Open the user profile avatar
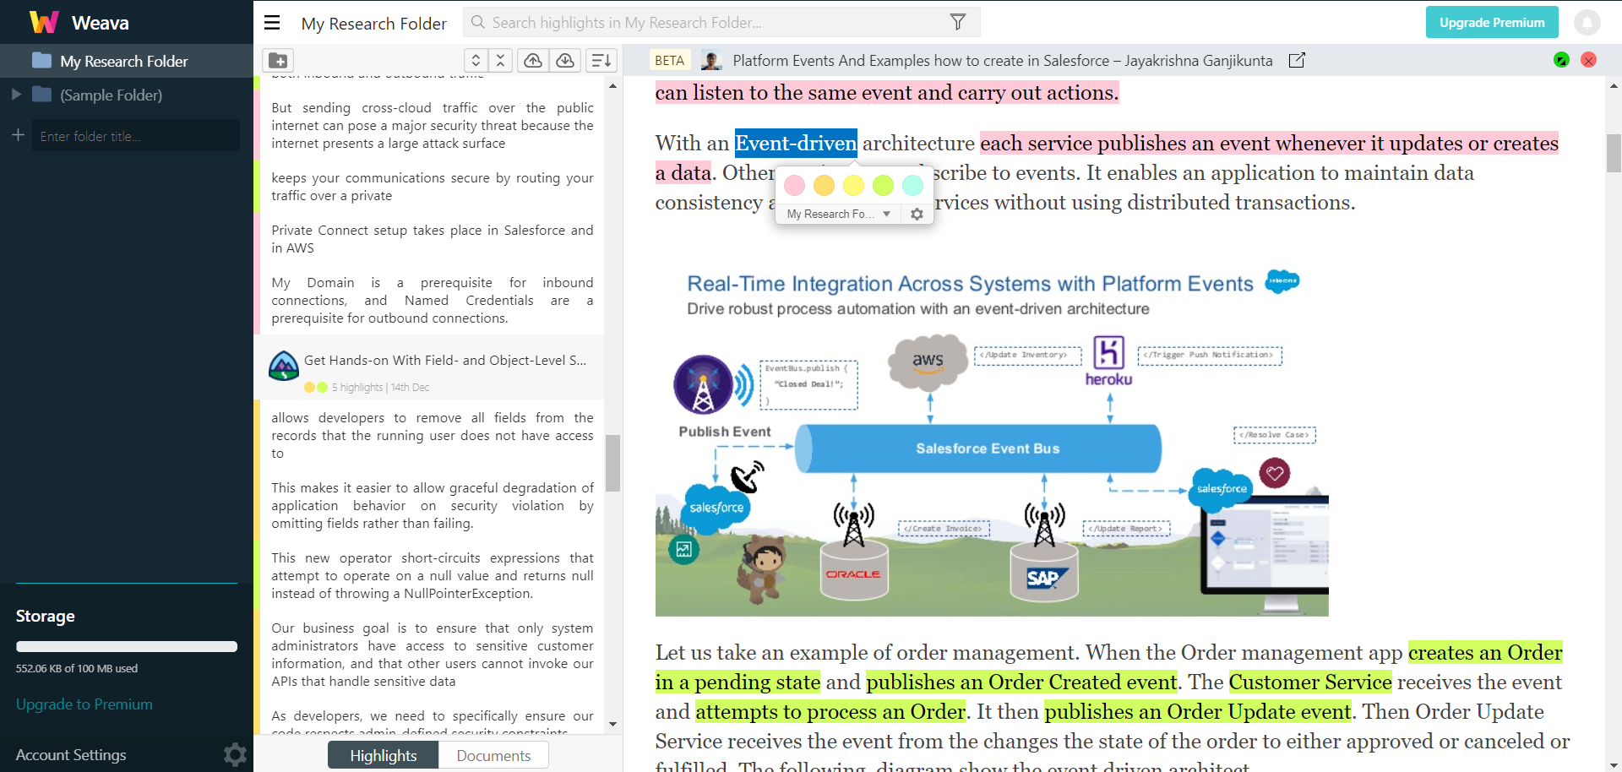 pyautogui.click(x=1587, y=23)
